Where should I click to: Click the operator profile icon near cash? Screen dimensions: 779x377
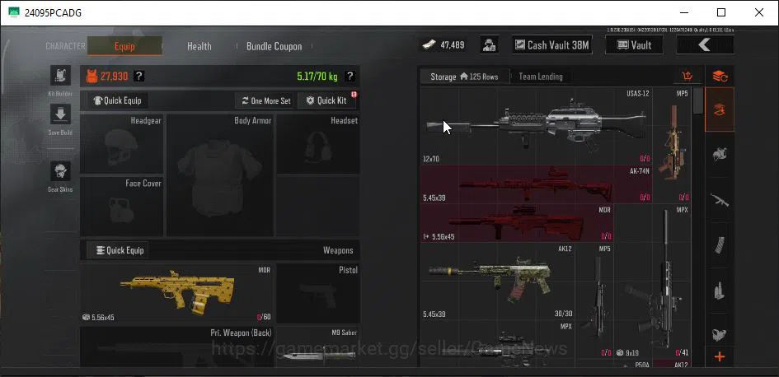(490, 45)
